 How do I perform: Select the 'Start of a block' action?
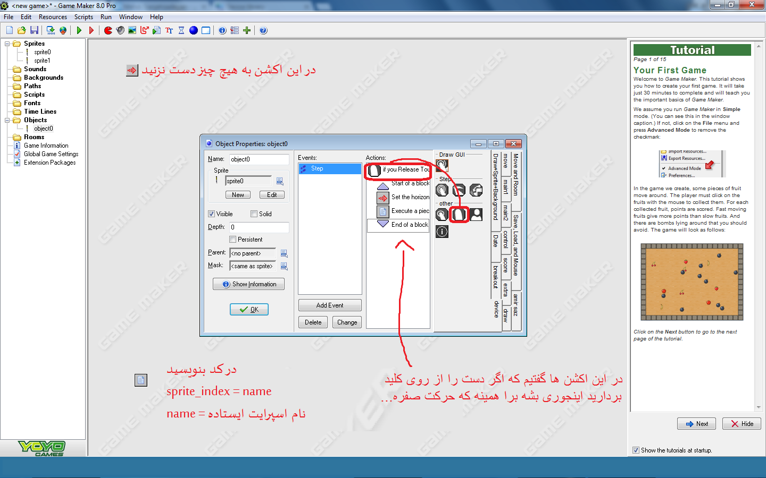click(x=403, y=184)
